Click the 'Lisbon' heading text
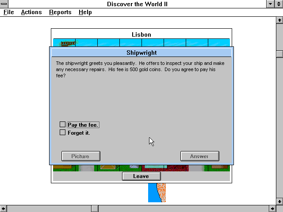 141,34
